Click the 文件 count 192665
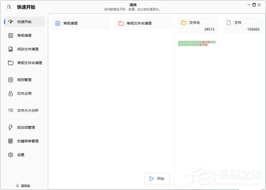This screenshot has width=266, height=190. [x=253, y=29]
